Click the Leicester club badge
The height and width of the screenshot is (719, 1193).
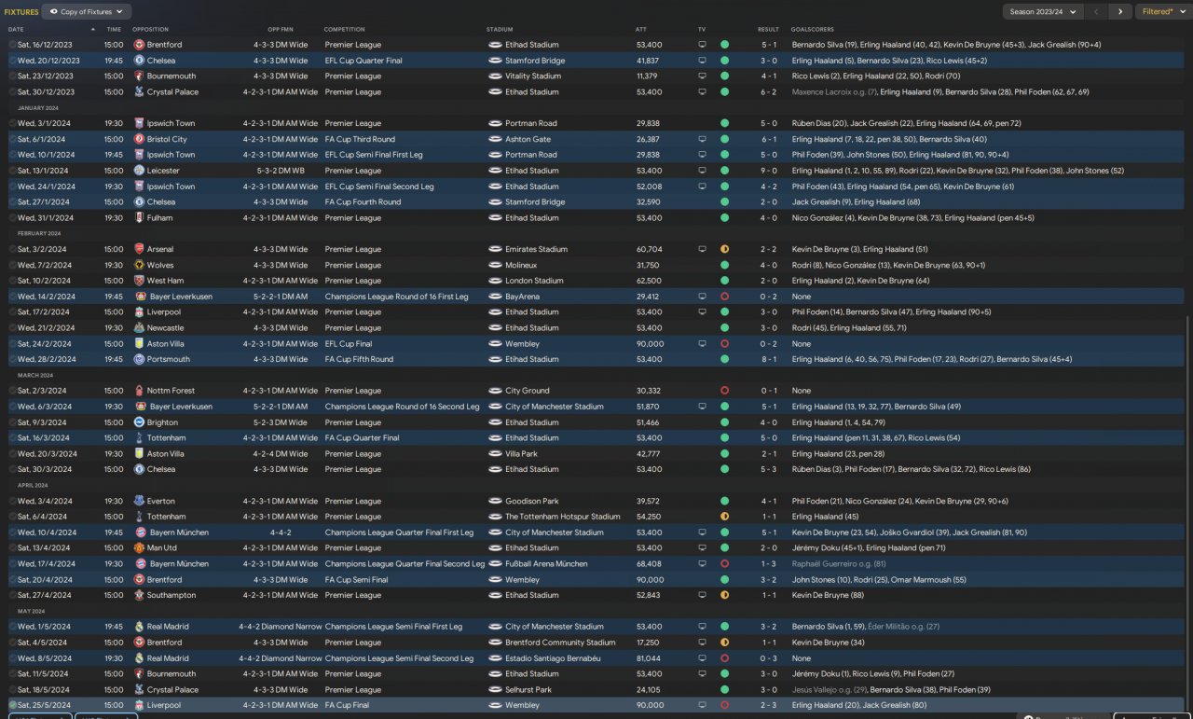point(139,171)
